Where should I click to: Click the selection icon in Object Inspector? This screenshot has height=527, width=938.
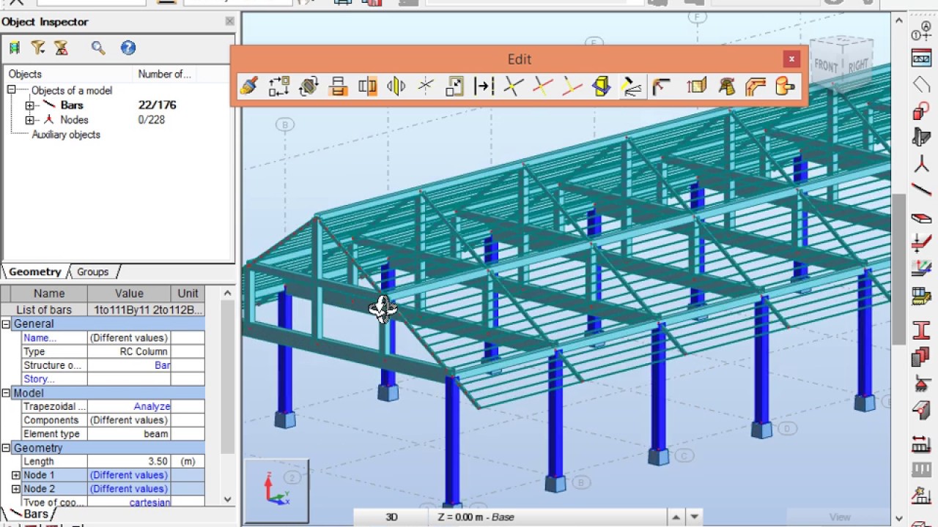tap(15, 48)
